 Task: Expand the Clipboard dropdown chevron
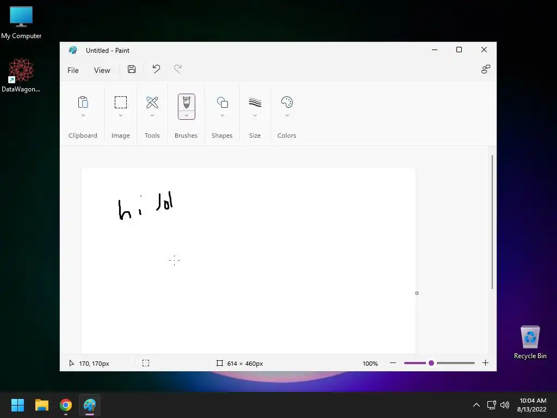pos(83,115)
